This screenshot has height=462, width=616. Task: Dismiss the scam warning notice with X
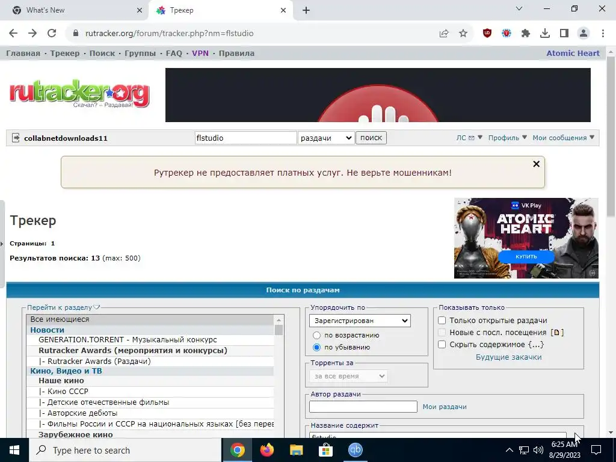[536, 164]
